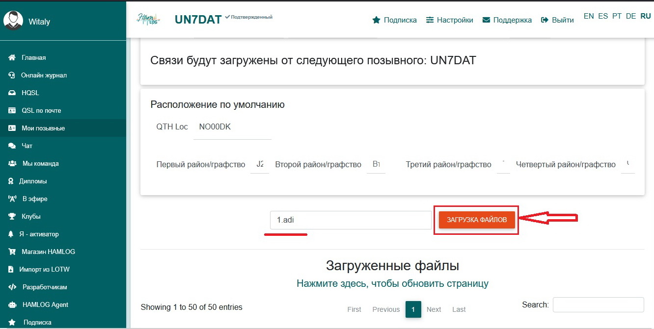The height and width of the screenshot is (329, 654).
Task: Click the Я - активатор tree icon
Action: pyautogui.click(x=11, y=234)
